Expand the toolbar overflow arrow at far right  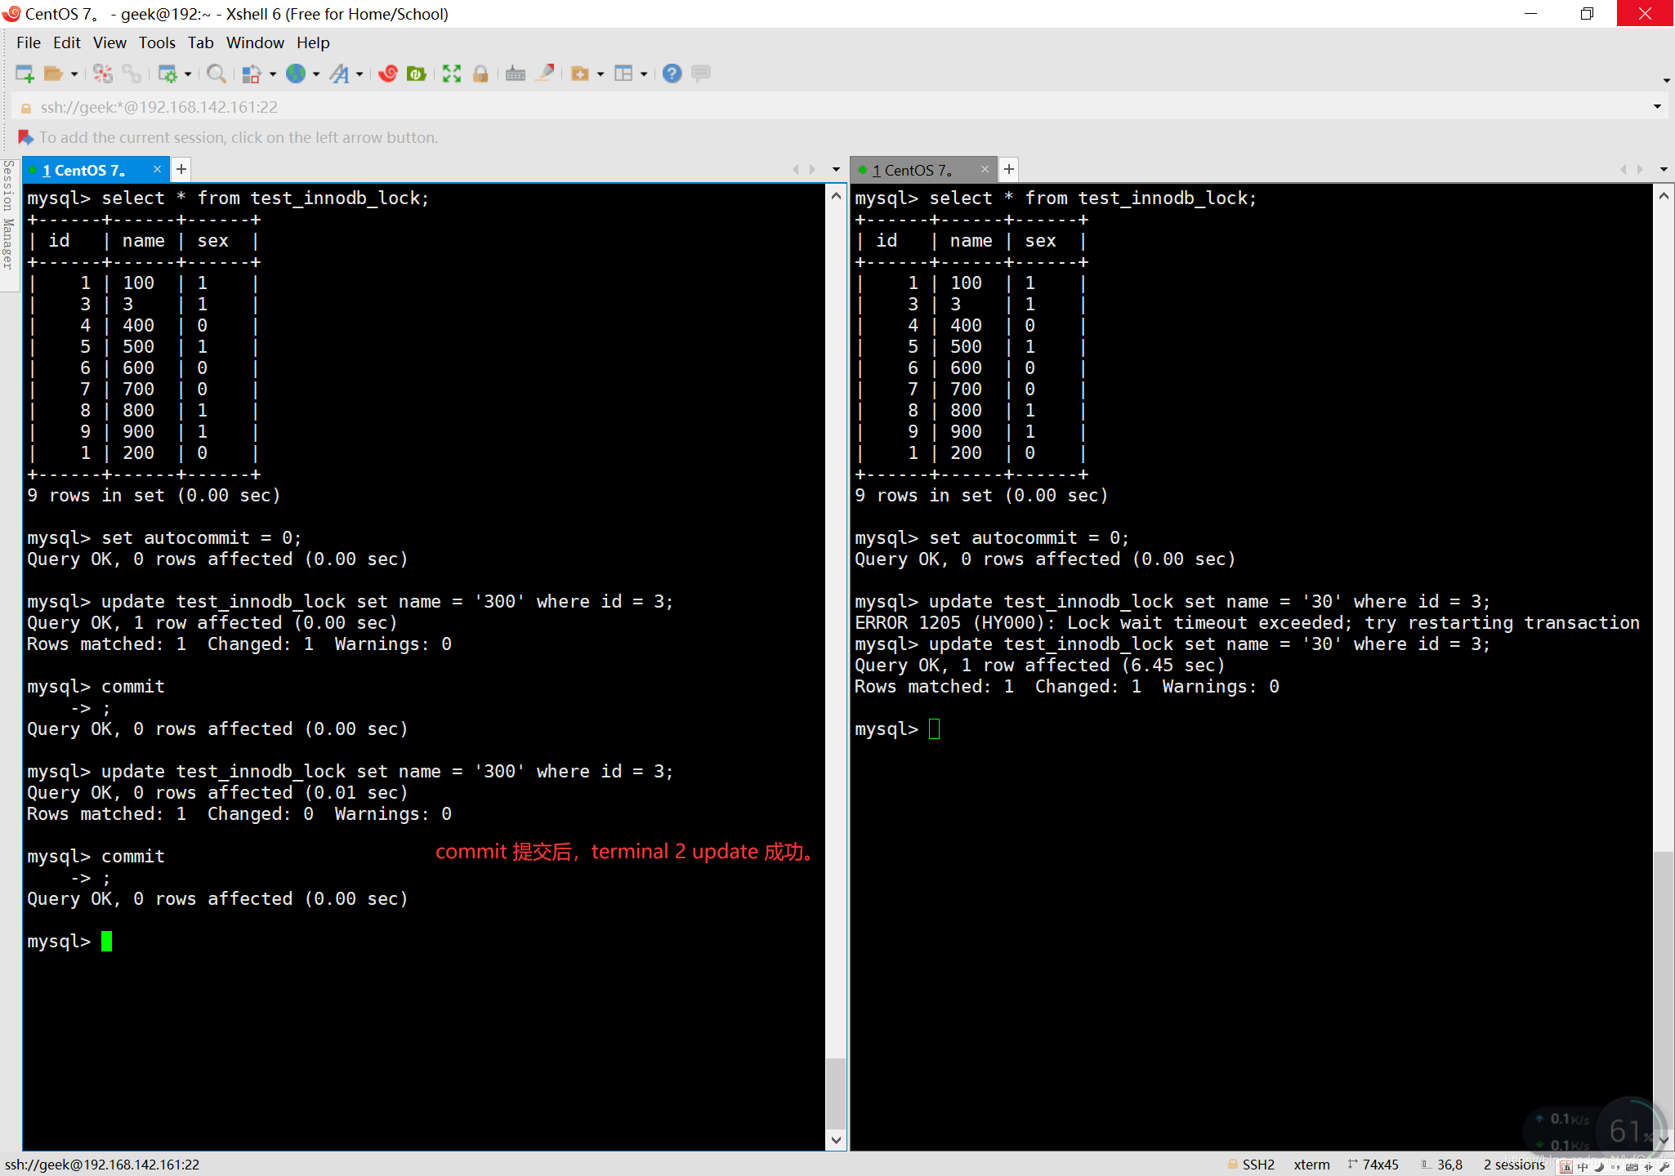click(1667, 80)
